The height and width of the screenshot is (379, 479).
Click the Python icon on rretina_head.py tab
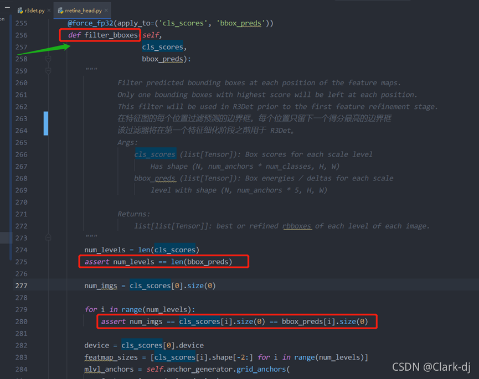tap(61, 10)
